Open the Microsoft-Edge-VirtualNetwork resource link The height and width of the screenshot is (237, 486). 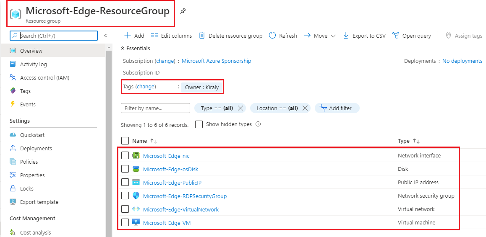point(180,209)
